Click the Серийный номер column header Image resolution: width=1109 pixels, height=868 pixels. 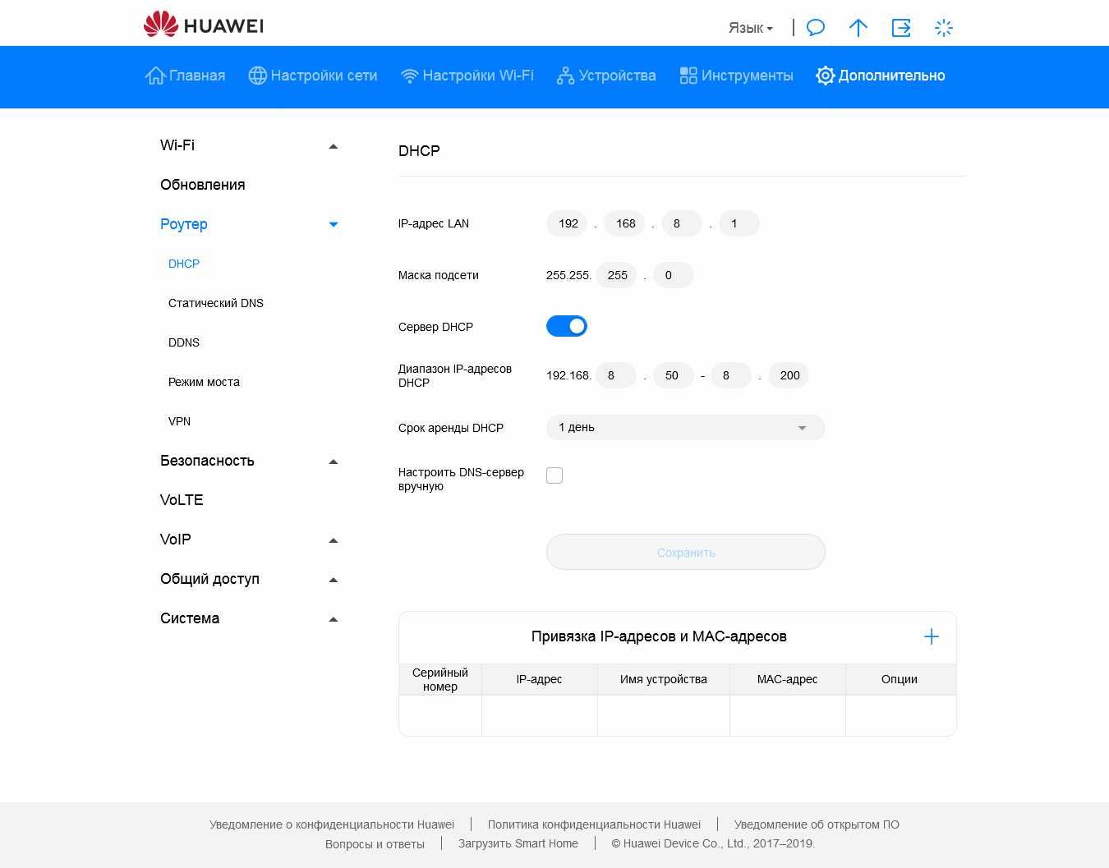pos(440,679)
